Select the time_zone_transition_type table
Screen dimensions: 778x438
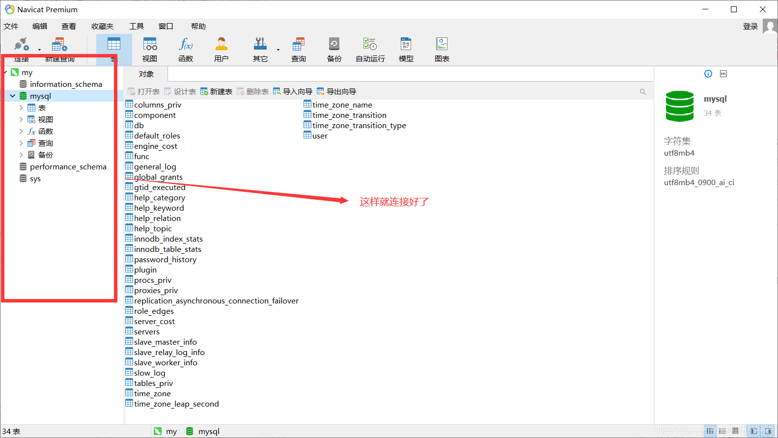tap(359, 125)
